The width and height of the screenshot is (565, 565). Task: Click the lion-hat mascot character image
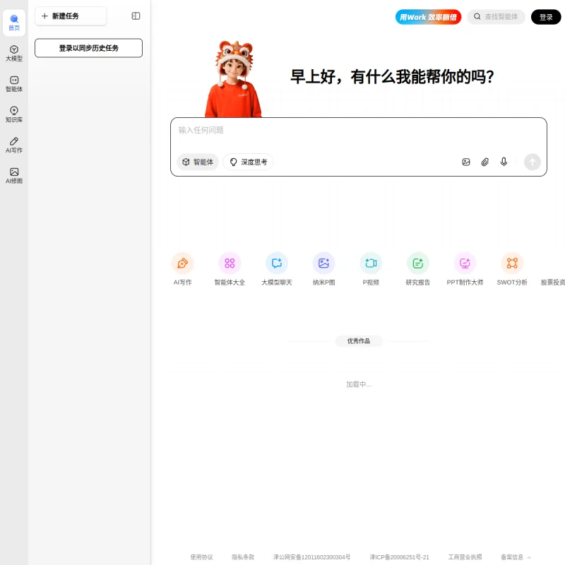point(234,79)
